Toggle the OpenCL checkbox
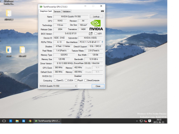Viewport: 179px width, 134px height. click(x=55, y=80)
